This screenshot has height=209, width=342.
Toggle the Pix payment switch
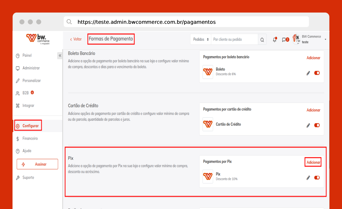(x=317, y=178)
